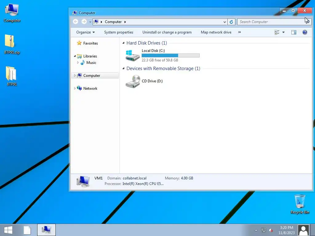Click the Local Disk usage bar
This screenshot has width=315, height=236.
(x=170, y=55)
